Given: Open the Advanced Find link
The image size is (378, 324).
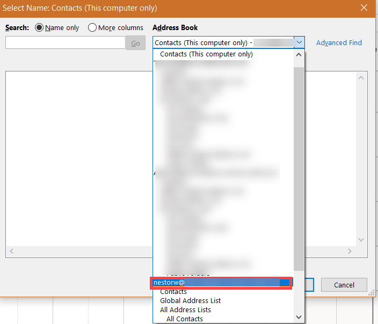Looking at the screenshot, I should (x=339, y=42).
